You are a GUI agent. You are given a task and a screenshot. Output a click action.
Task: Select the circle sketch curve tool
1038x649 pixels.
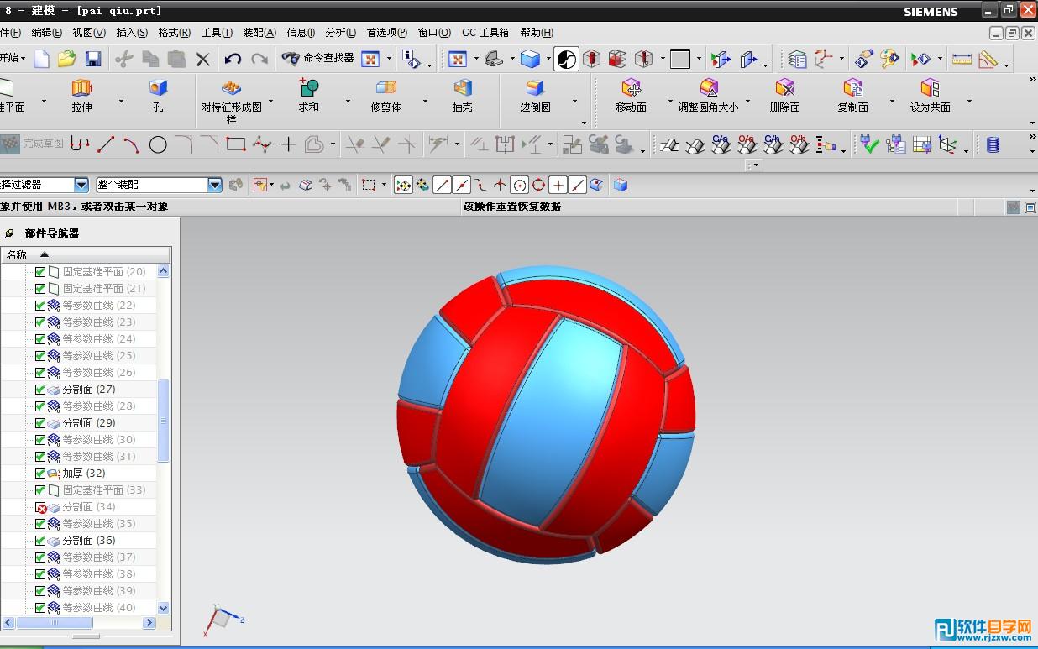[x=158, y=144]
